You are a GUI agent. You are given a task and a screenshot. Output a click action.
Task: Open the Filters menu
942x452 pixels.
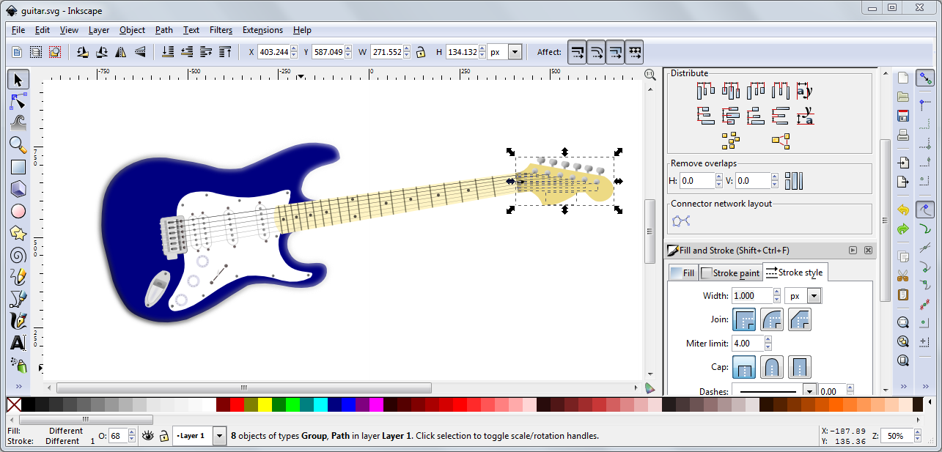point(221,30)
